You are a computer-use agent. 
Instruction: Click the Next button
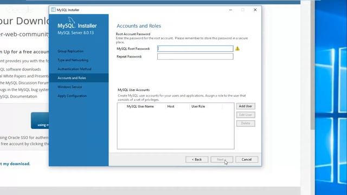click(222, 159)
